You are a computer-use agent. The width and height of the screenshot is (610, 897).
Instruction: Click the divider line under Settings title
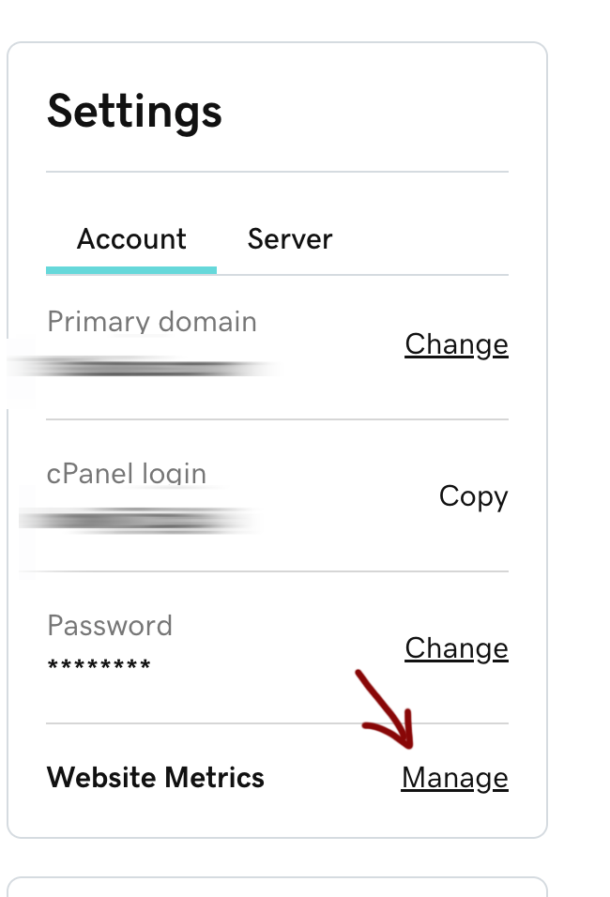tap(277, 172)
